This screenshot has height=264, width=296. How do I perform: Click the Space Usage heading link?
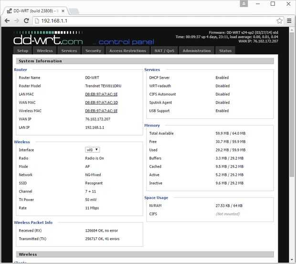tap(156, 198)
